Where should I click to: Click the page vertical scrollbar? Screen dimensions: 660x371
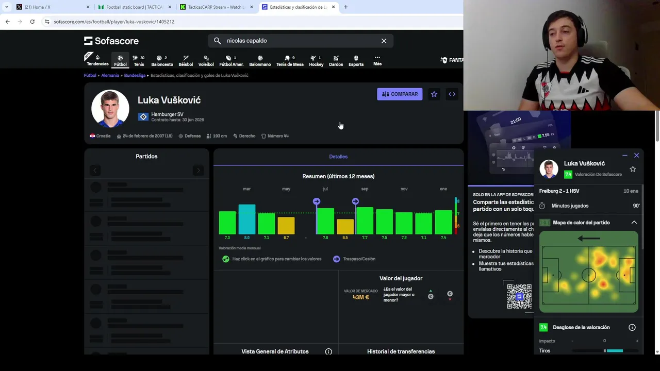[657, 126]
